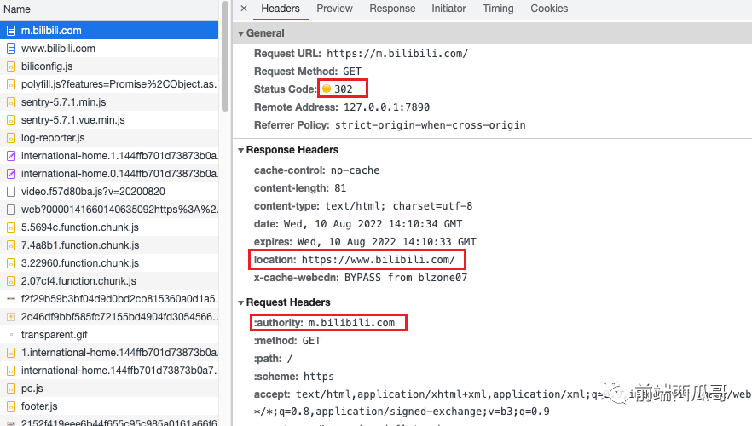752x426 pixels.
Task: Select the m.bilibili.com request row
Action: tap(109, 31)
